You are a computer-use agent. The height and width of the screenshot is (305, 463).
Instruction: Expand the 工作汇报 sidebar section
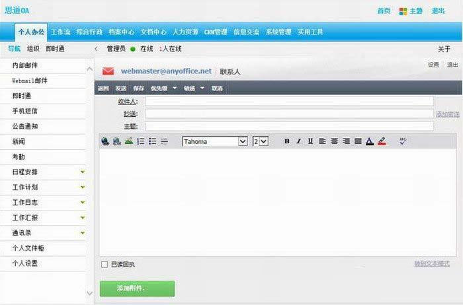83,218
